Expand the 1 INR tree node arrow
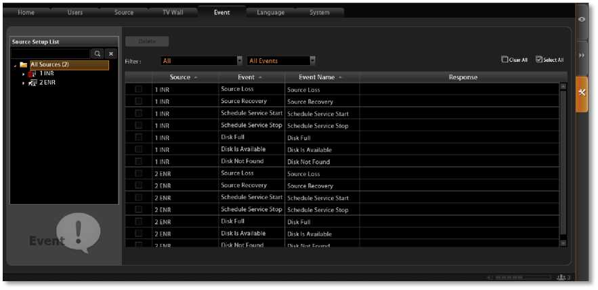The width and height of the screenshot is (598, 290). [24, 73]
